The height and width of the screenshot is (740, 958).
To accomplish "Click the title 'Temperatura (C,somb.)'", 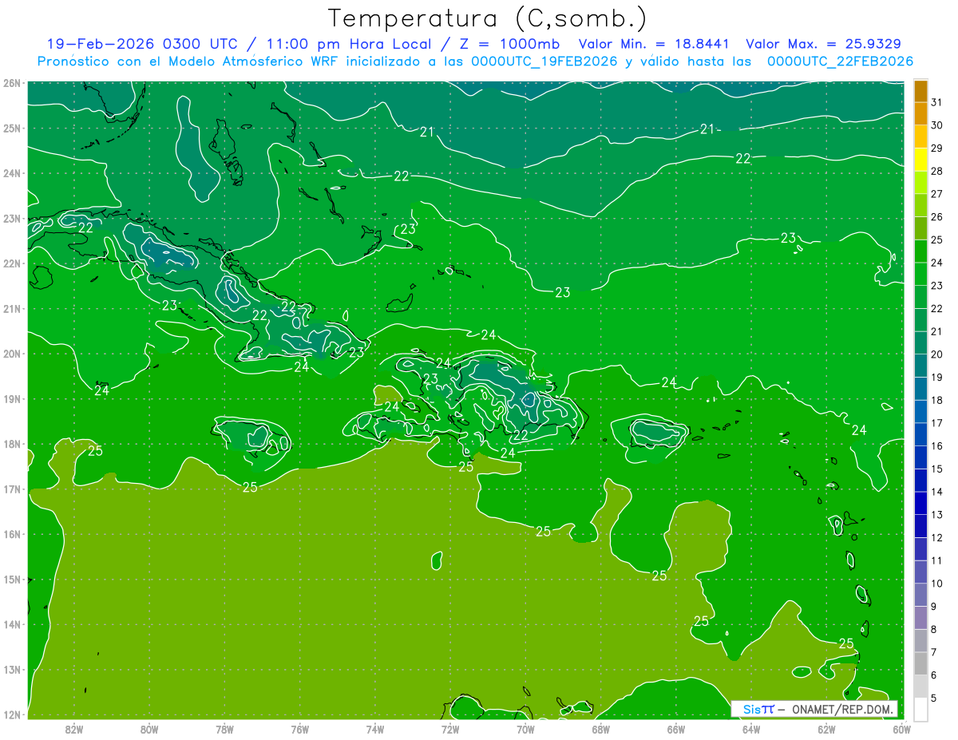I will tap(487, 18).
